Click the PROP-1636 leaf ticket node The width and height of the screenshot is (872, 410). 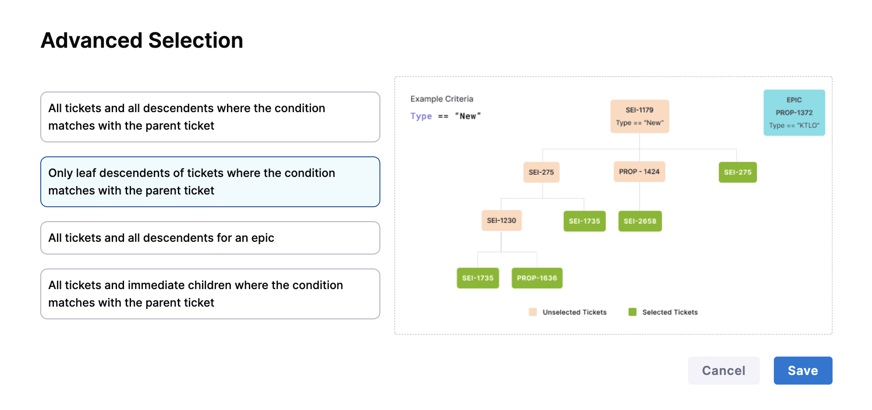(x=537, y=278)
